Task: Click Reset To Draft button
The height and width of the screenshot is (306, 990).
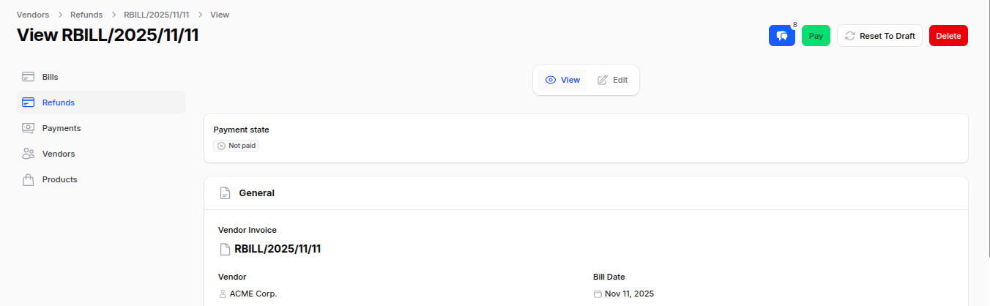Action: click(879, 36)
